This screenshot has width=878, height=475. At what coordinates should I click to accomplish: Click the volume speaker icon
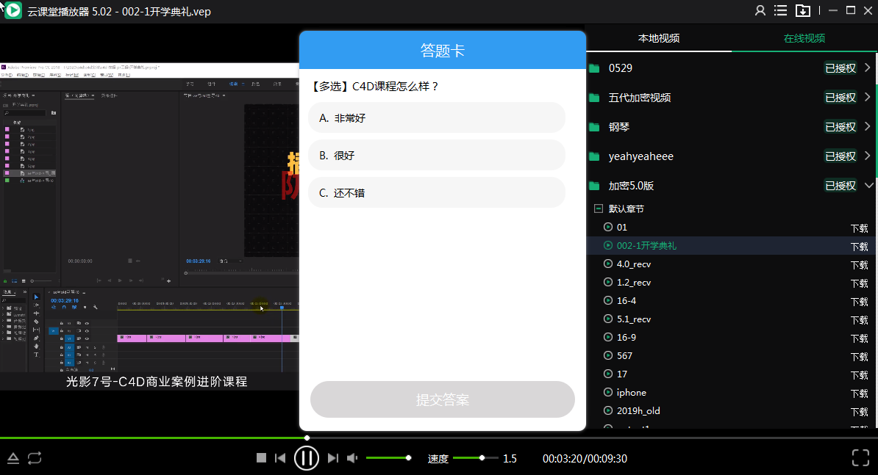tap(351, 457)
